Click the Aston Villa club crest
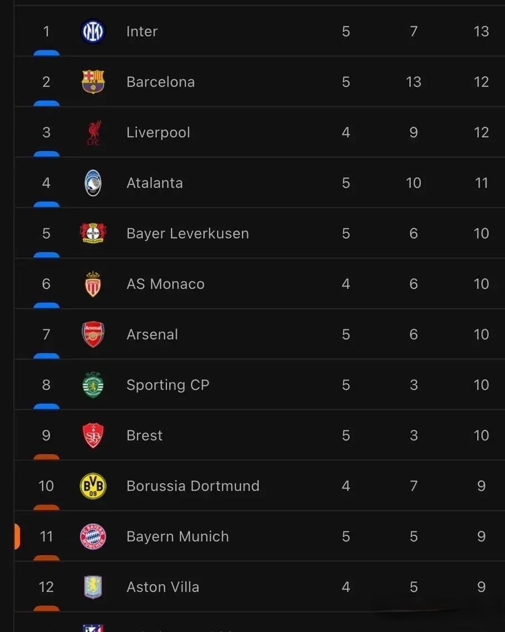505x632 pixels. coord(93,587)
